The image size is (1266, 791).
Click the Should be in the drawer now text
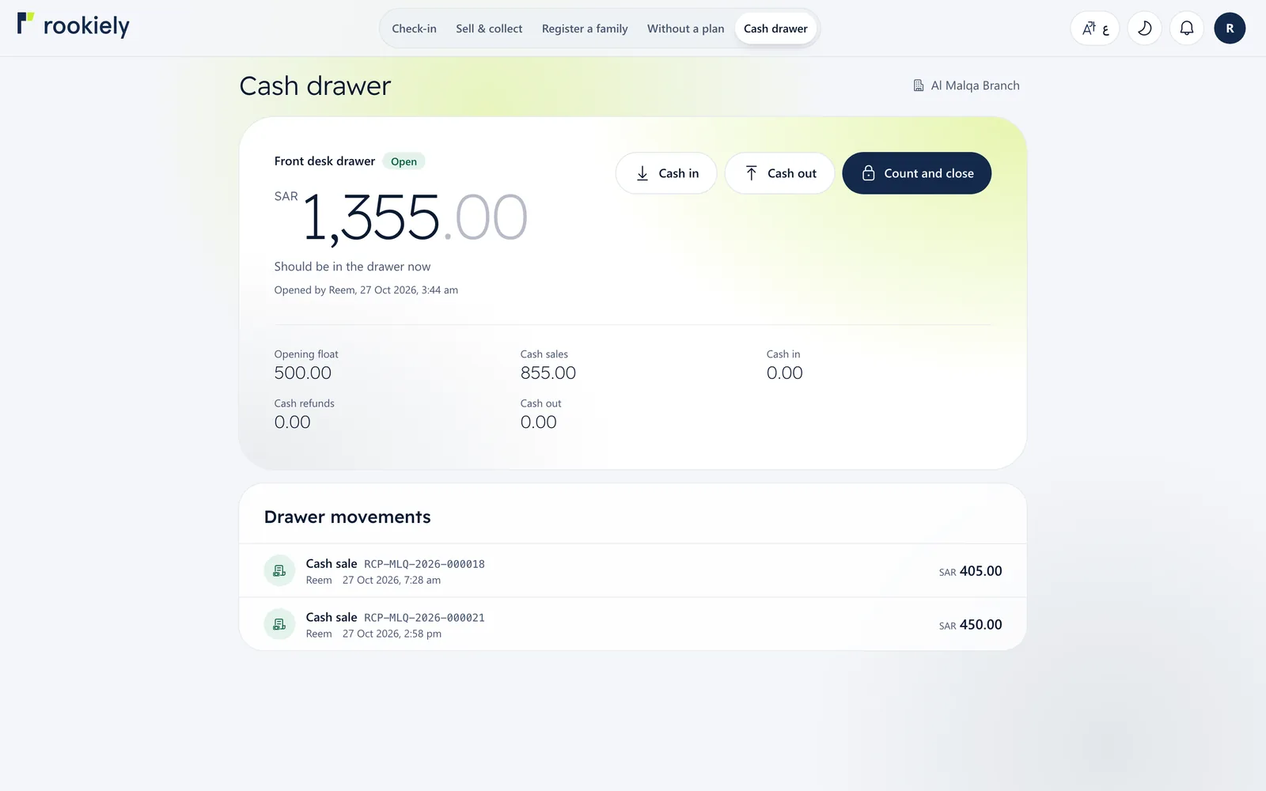pos(352,267)
